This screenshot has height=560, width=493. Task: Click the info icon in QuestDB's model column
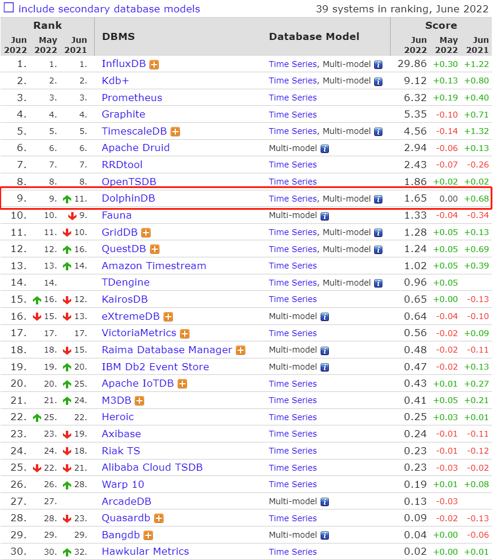coord(378,250)
